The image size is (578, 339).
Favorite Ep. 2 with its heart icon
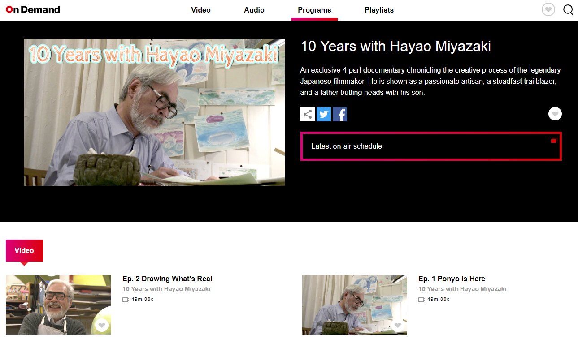(x=102, y=325)
